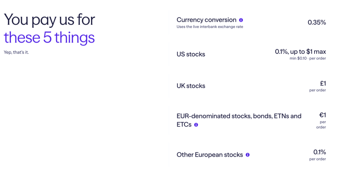The height and width of the screenshot is (176, 346).
Task: Click the EUR-denominated stocks, bonds, ETNs label
Action: (x=239, y=116)
